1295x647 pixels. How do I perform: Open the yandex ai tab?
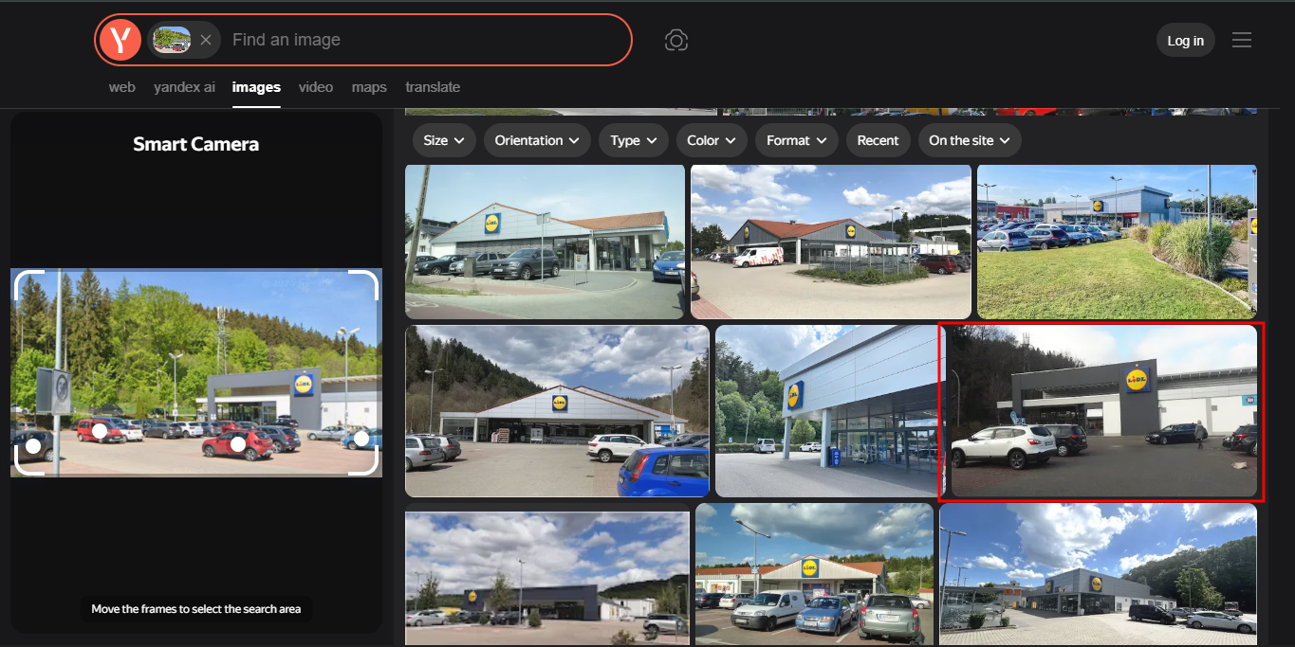coord(184,87)
